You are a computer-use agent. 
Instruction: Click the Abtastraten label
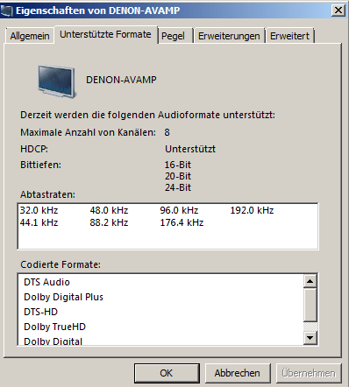[47, 194]
